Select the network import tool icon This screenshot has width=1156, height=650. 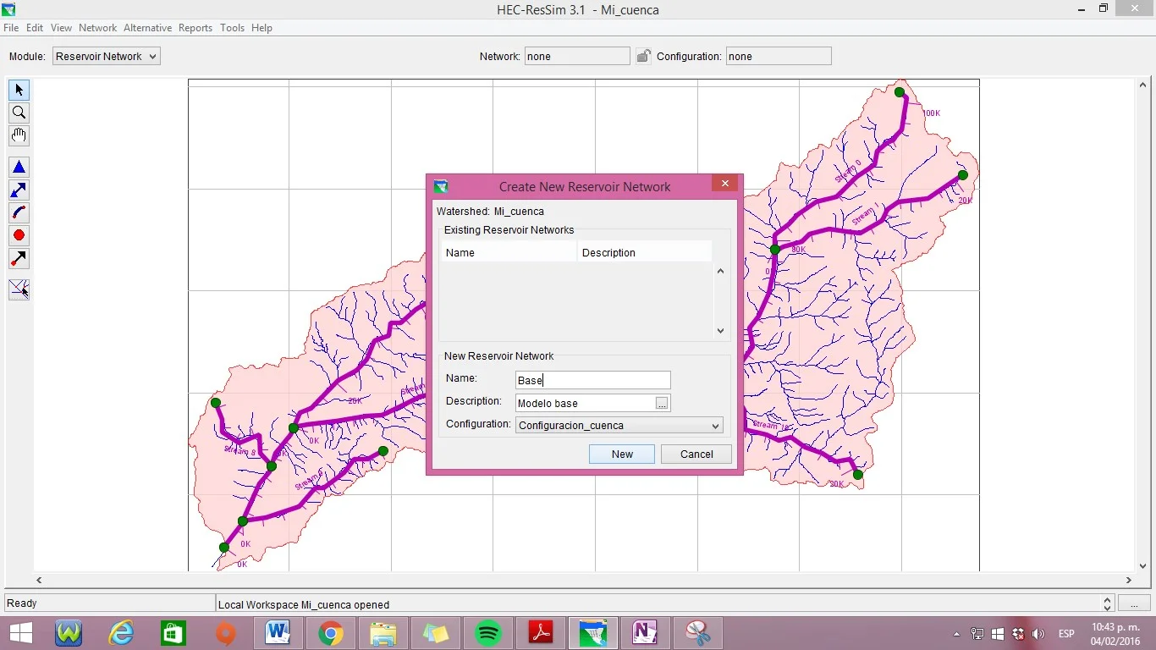point(19,289)
